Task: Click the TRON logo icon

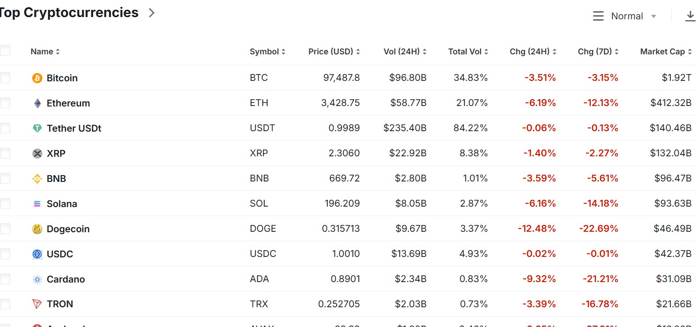Action: (x=37, y=304)
